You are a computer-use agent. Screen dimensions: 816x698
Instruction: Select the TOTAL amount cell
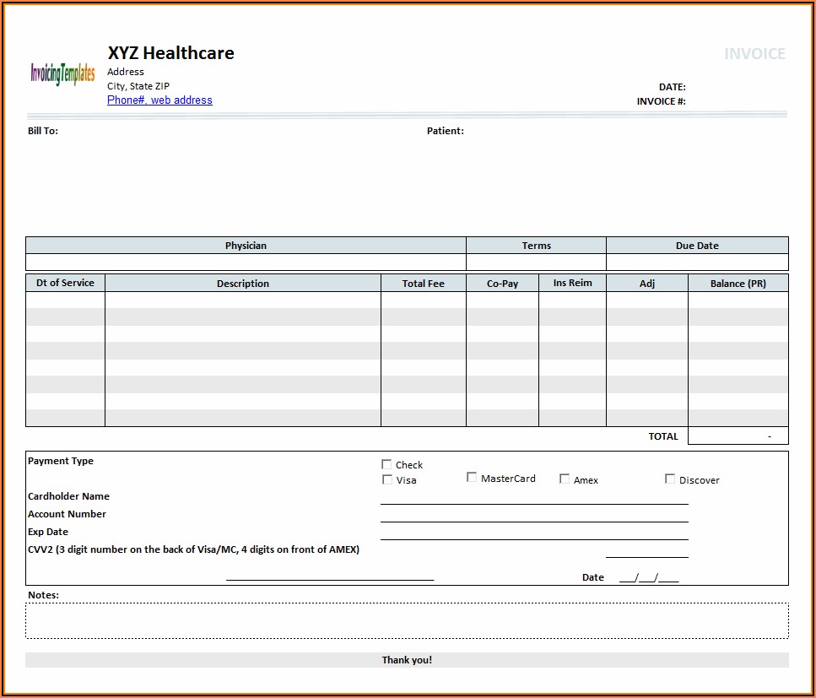coord(738,436)
